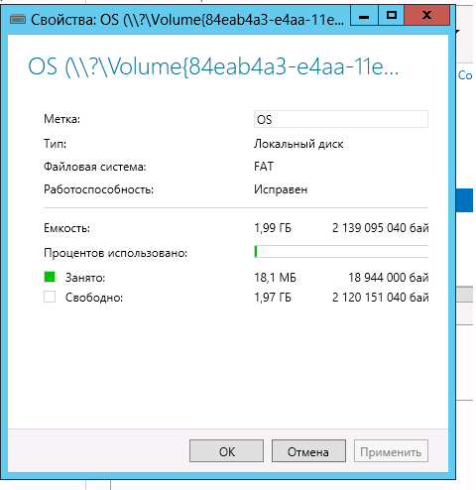Click the 'Емкость:' label

[66, 228]
